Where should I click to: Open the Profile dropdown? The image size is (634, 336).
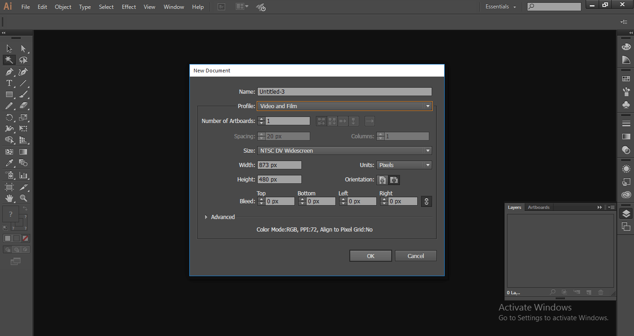(x=427, y=106)
